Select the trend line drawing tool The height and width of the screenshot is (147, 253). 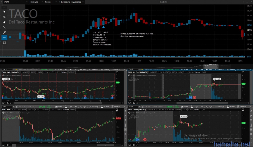4,27
